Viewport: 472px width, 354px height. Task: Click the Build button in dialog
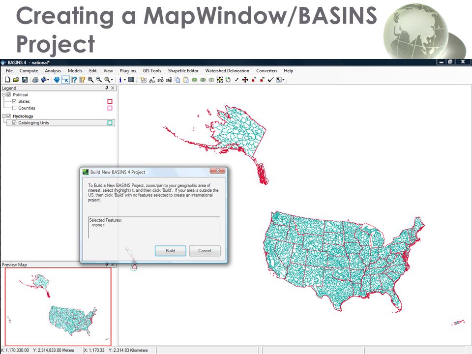(x=171, y=250)
